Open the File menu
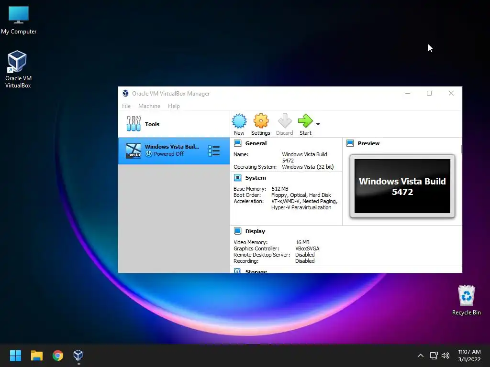Viewport: 490px width, 367px height. [126, 106]
